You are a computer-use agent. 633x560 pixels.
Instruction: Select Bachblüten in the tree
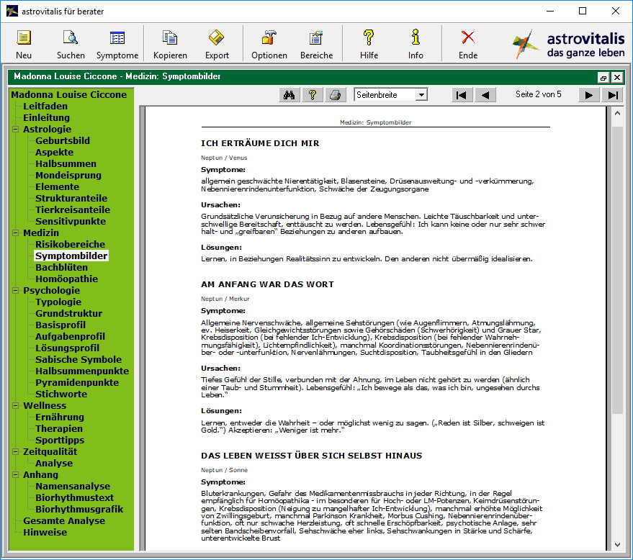click(x=61, y=268)
